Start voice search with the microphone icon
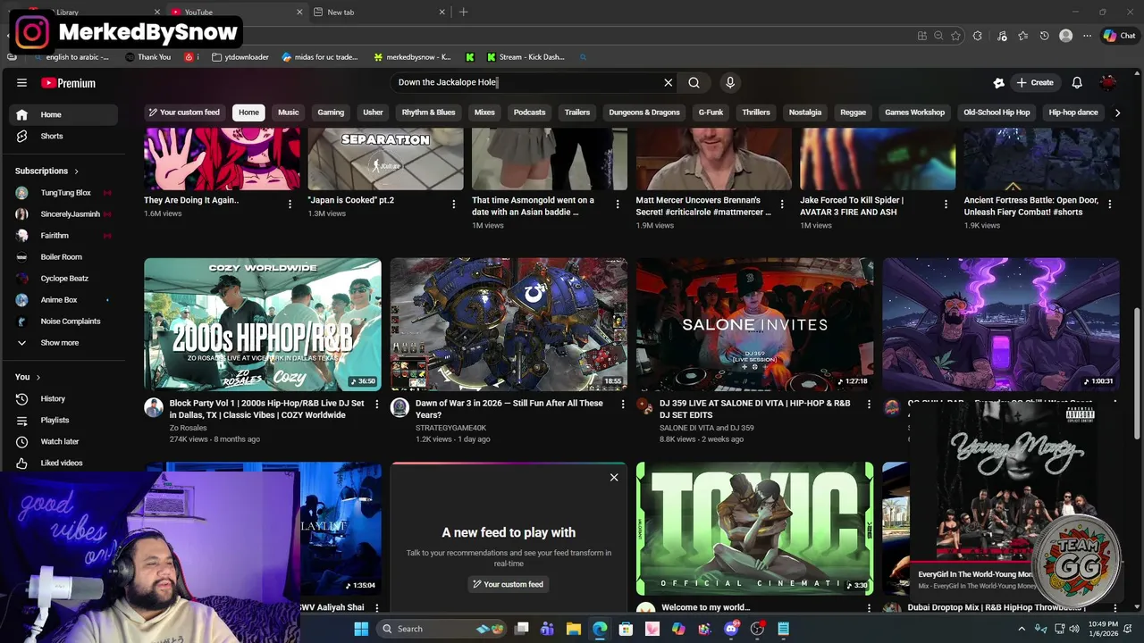1144x643 pixels. tap(730, 82)
